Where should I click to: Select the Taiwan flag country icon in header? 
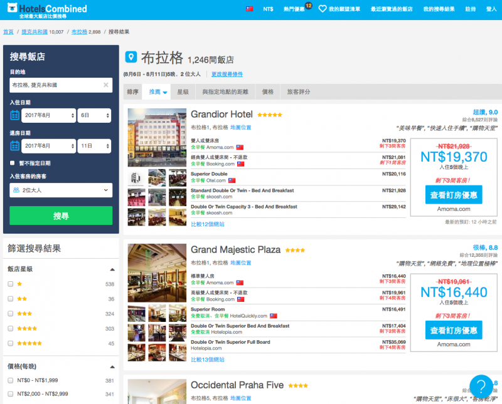click(249, 9)
